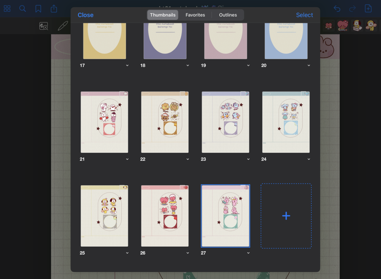Open page 18 purple cover thumbnail

pyautogui.click(x=165, y=41)
